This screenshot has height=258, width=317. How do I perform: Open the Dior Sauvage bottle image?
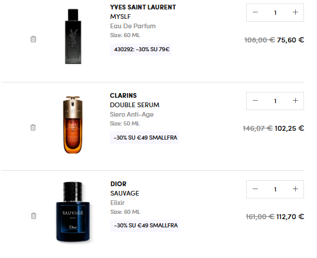click(x=73, y=211)
